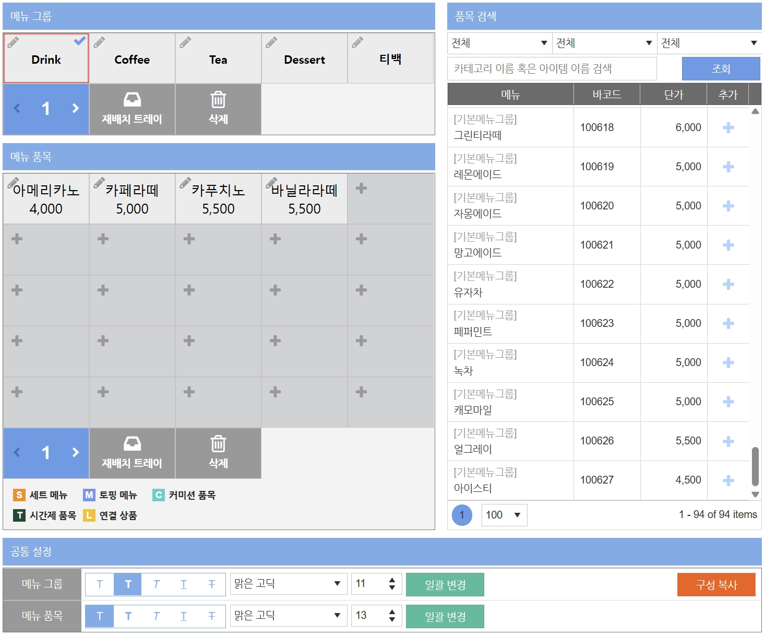The image size is (765, 635).
Task: Click the orange 구성 복사 button
Action: click(716, 584)
